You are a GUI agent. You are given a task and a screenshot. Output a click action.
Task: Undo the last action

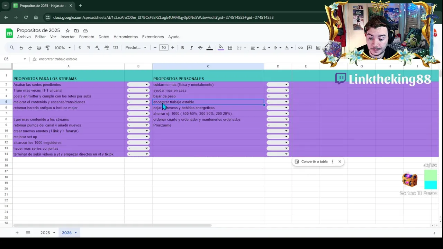[21, 48]
